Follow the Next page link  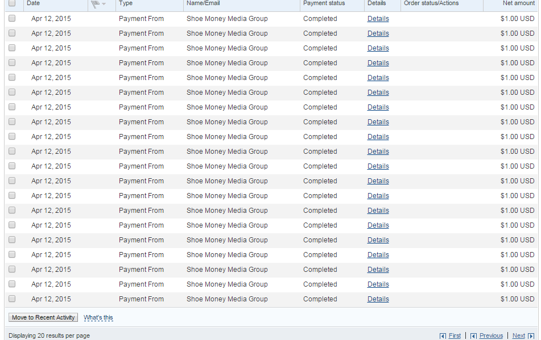tap(519, 335)
